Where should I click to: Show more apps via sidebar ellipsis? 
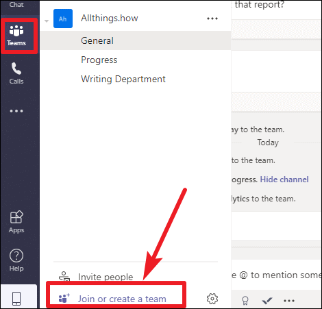pos(16,111)
